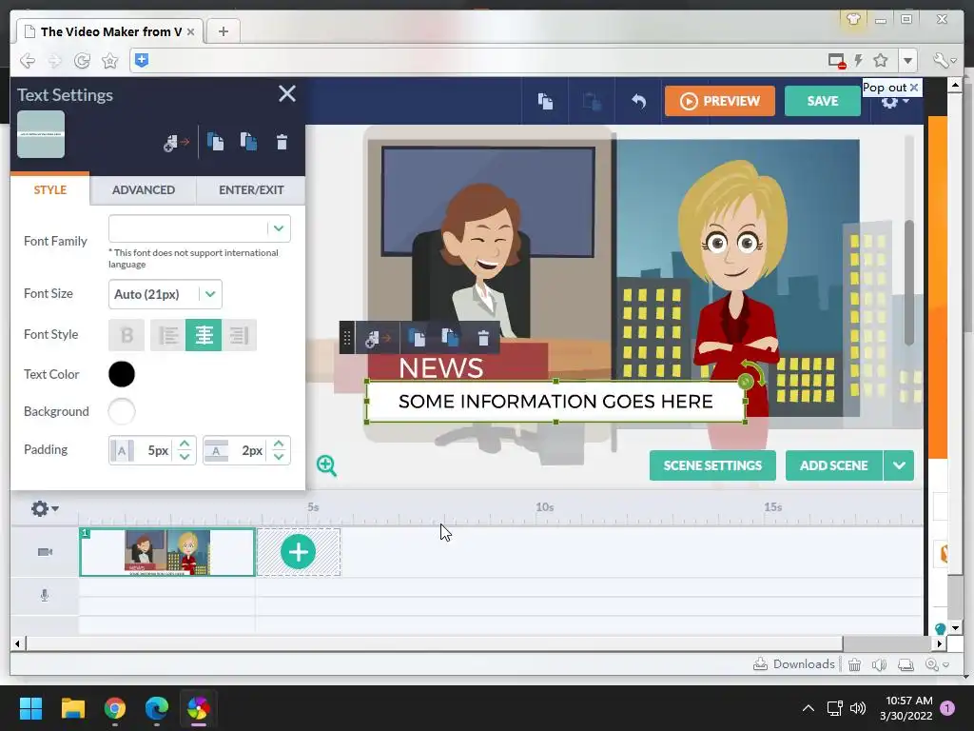Click delete icon on floating element toolbar
This screenshot has height=731, width=974.
point(483,338)
